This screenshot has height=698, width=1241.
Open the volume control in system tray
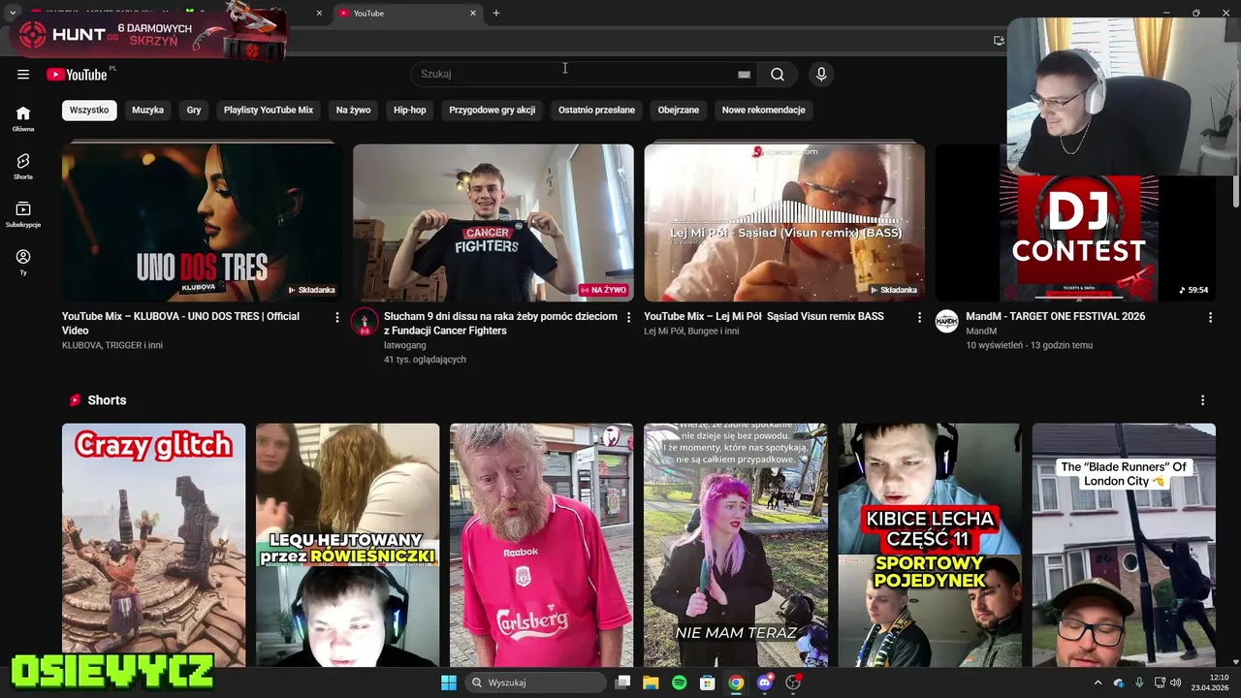click(1175, 682)
